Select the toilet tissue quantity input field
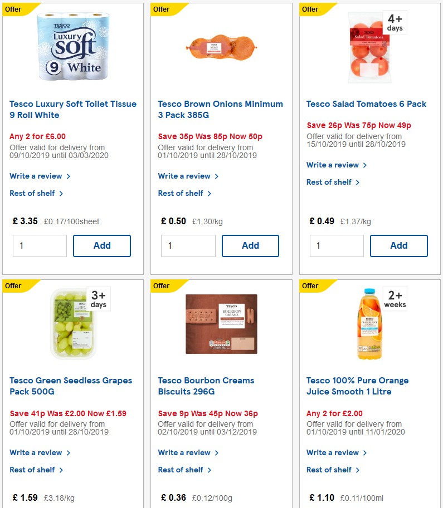 40,245
